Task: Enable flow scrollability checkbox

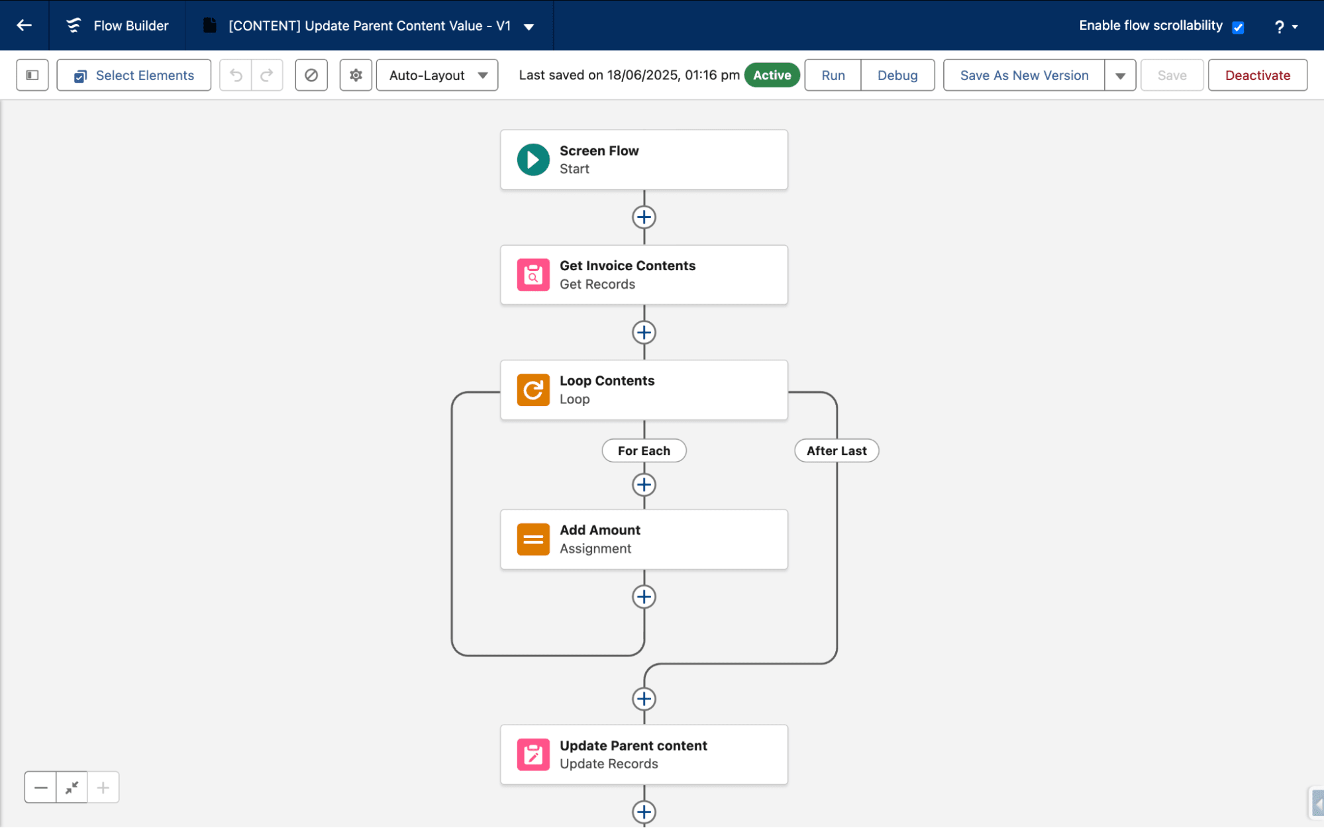Action: (x=1238, y=27)
